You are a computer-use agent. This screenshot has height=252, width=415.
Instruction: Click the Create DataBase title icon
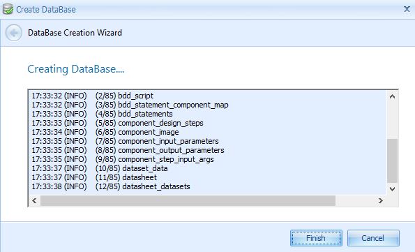click(x=8, y=10)
